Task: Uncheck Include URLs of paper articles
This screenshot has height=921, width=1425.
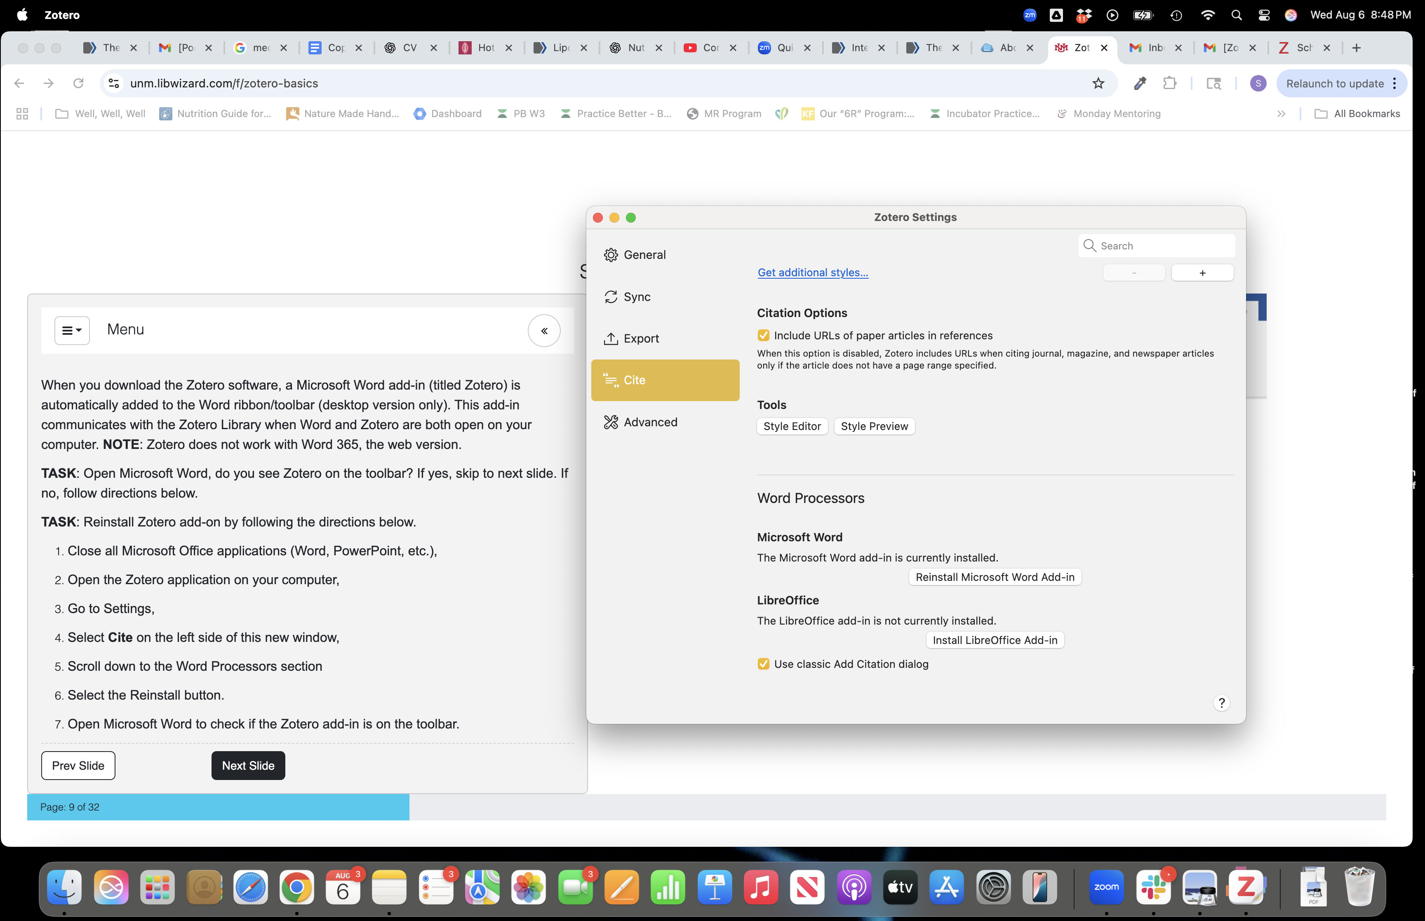Action: click(763, 336)
